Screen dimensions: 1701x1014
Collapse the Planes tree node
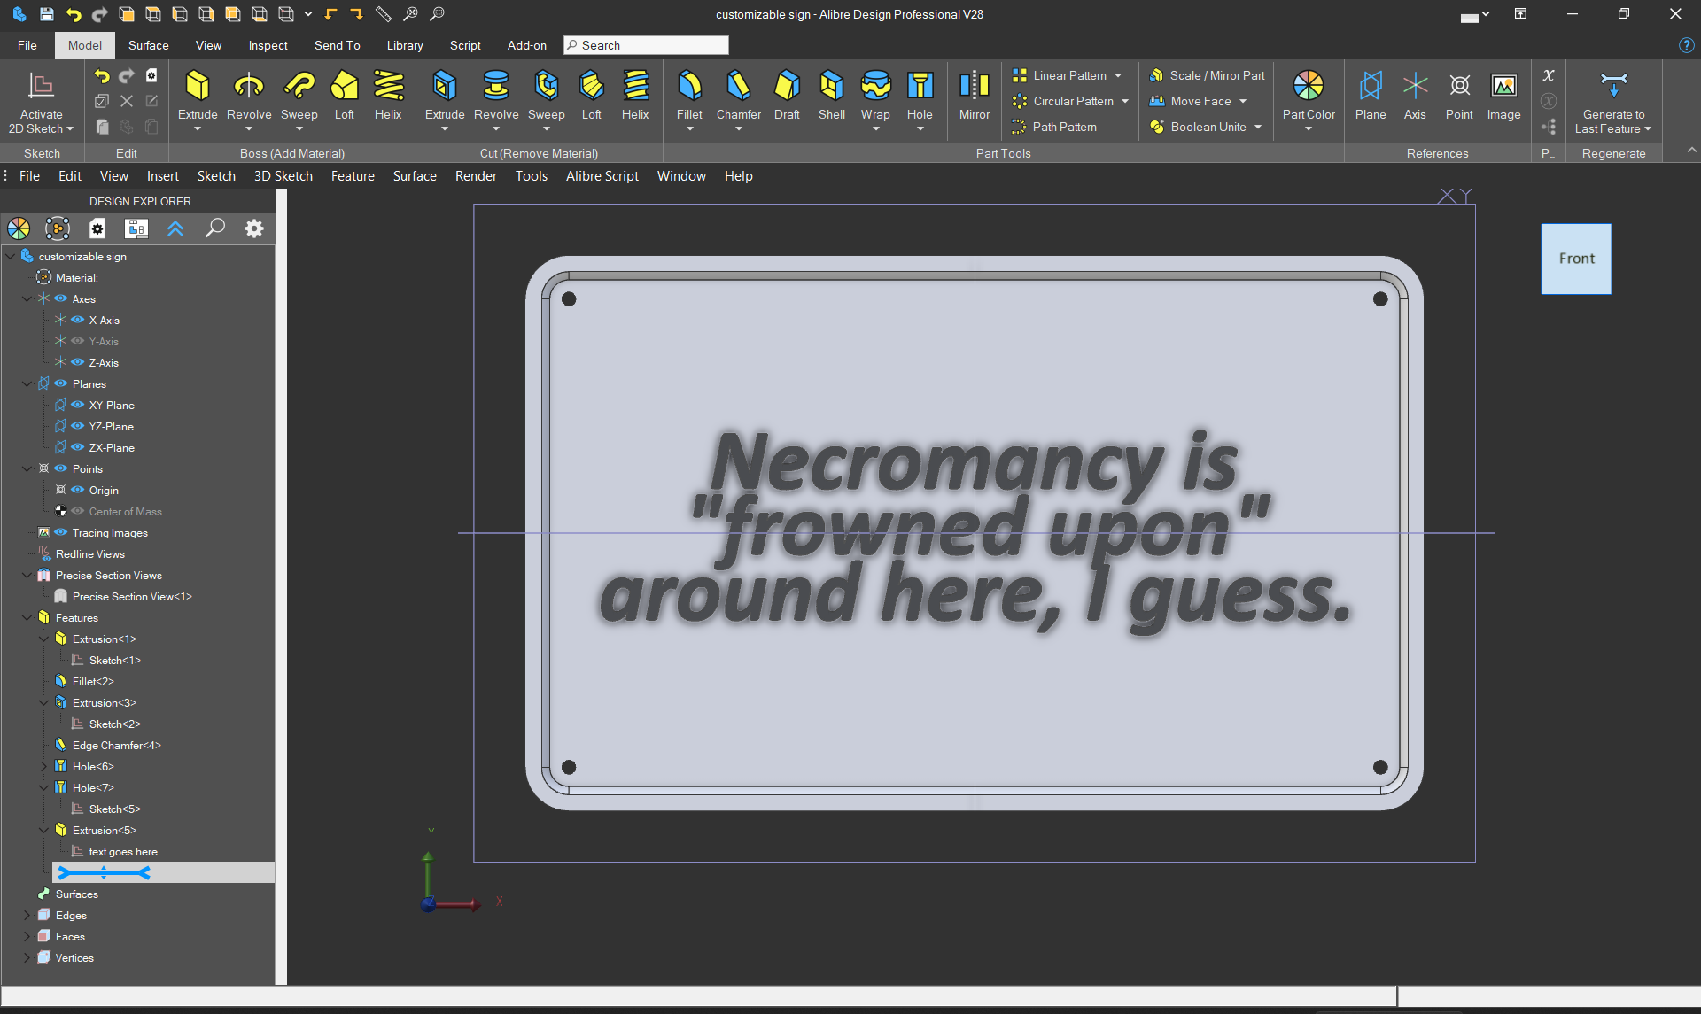tap(27, 383)
